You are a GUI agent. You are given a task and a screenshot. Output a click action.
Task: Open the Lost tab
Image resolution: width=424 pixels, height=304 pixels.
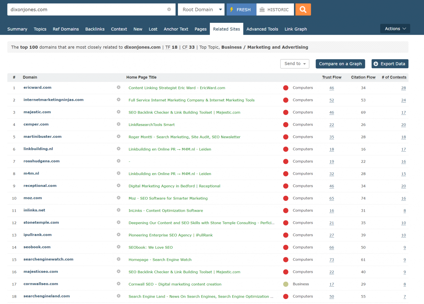(153, 29)
